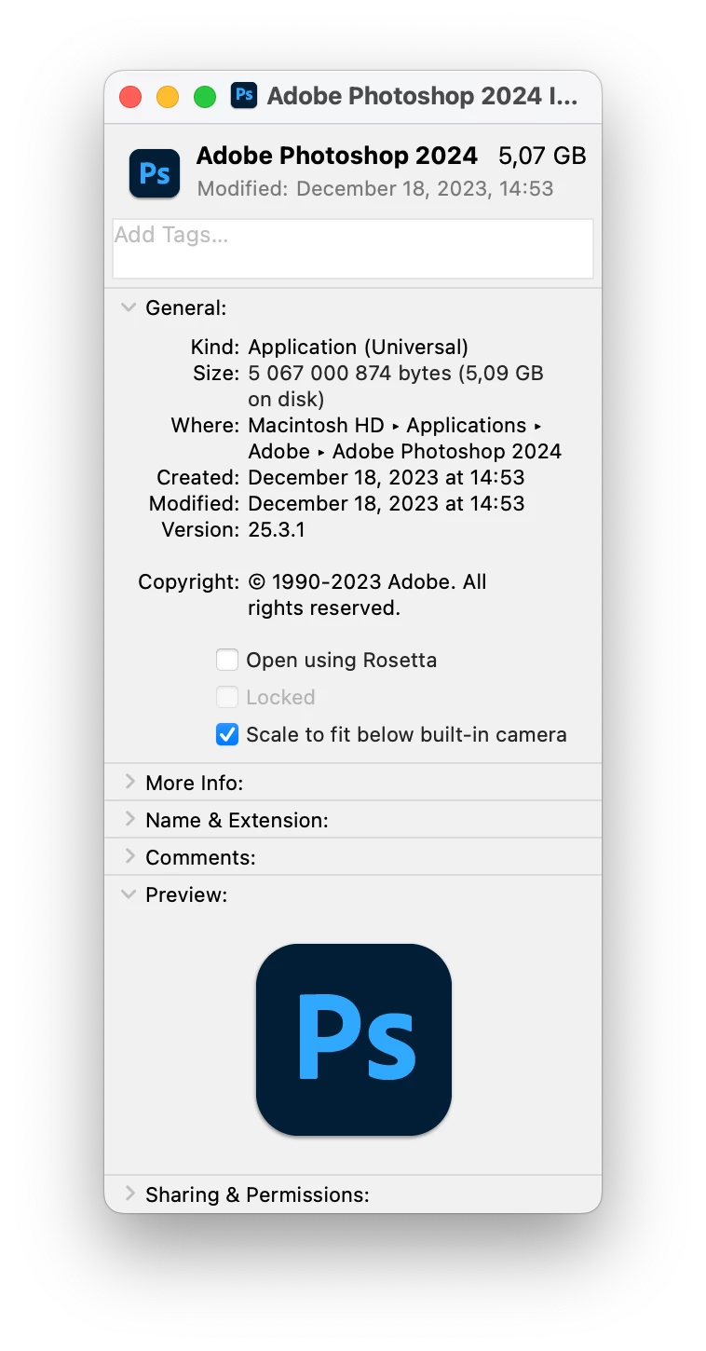Expand the Name & Extension section

129,820
